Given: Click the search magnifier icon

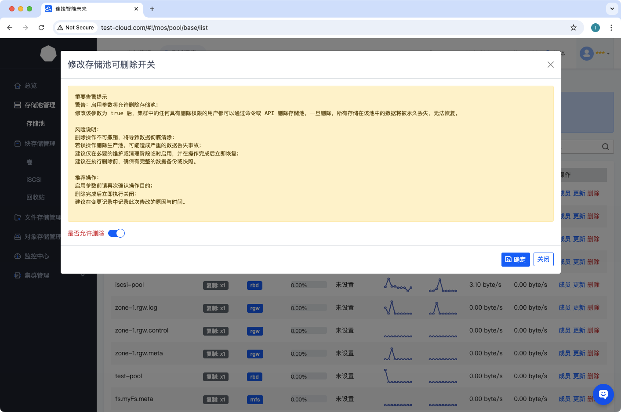Looking at the screenshot, I should click(605, 147).
